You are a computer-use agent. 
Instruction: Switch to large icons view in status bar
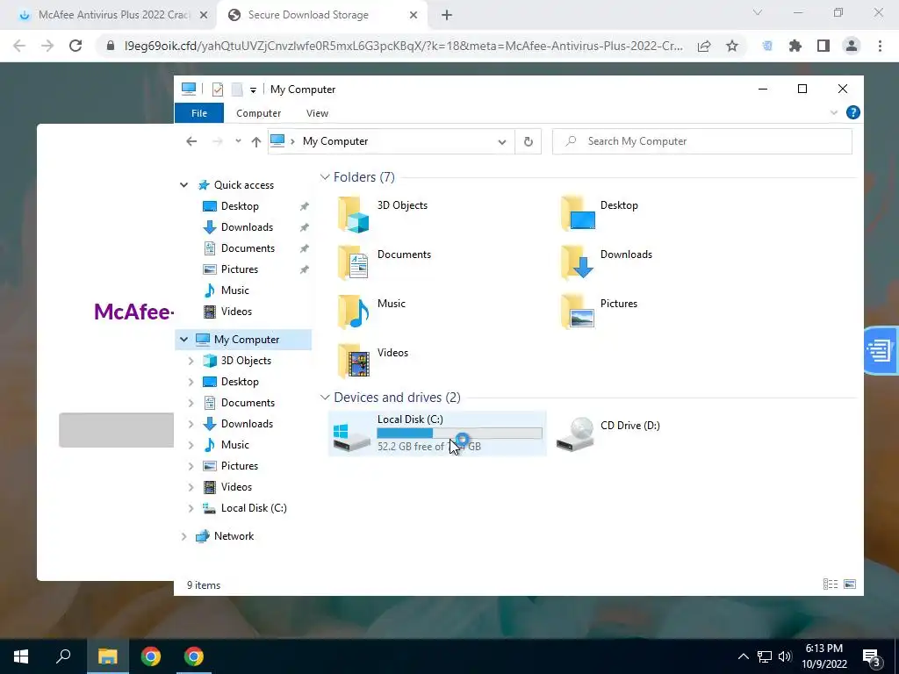coord(850,584)
